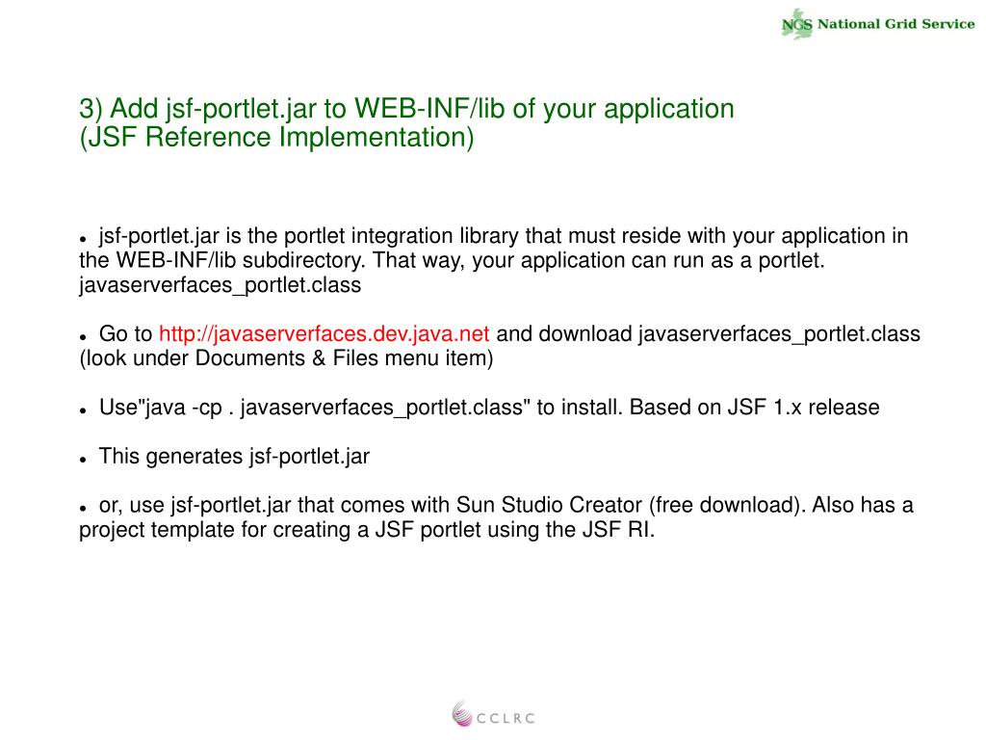This screenshot has width=986, height=740.
Task: Click the text 'javaserverfaces_portlet.class' below the first bullet
Action: click(221, 285)
